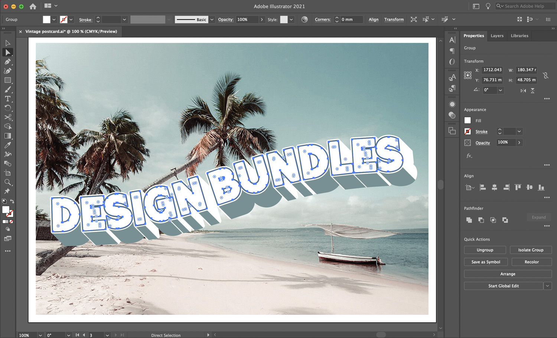Open Basic brush definition dropdown
The height and width of the screenshot is (338, 557).
[212, 20]
